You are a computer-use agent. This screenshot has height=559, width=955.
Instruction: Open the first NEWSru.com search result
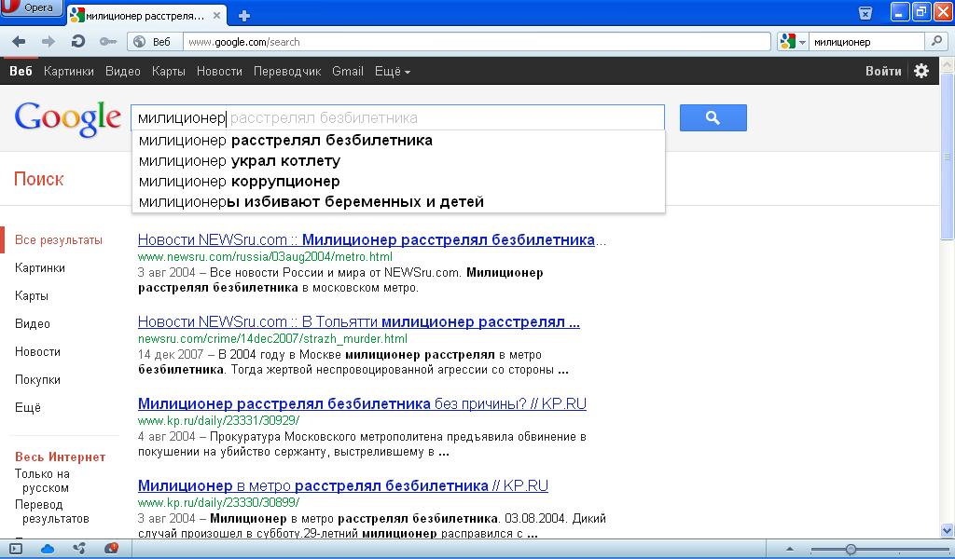367,239
